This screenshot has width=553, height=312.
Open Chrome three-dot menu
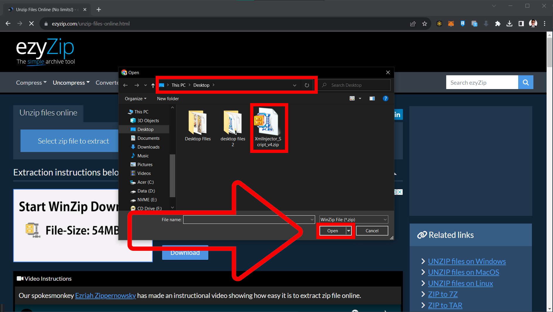click(x=545, y=24)
